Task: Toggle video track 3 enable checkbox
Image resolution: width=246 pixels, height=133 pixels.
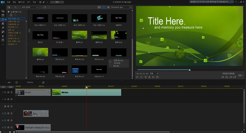Action: tap(8, 127)
